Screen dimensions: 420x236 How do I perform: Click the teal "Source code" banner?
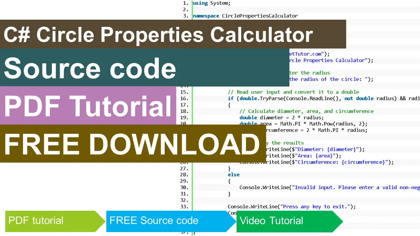tap(144, 68)
